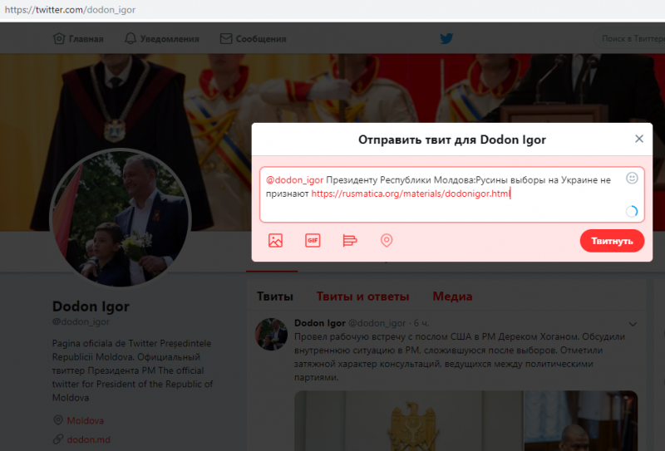Click the Twitter bird logo
The height and width of the screenshot is (451, 665).
(x=446, y=38)
